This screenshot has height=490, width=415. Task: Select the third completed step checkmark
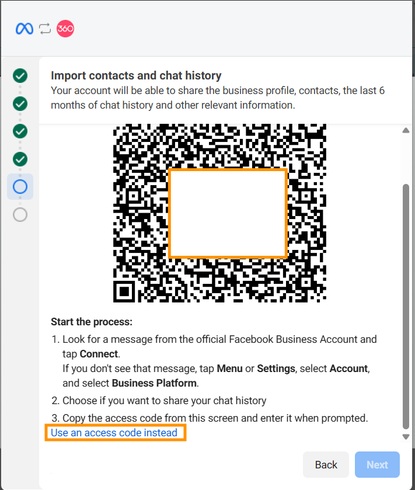[20, 131]
